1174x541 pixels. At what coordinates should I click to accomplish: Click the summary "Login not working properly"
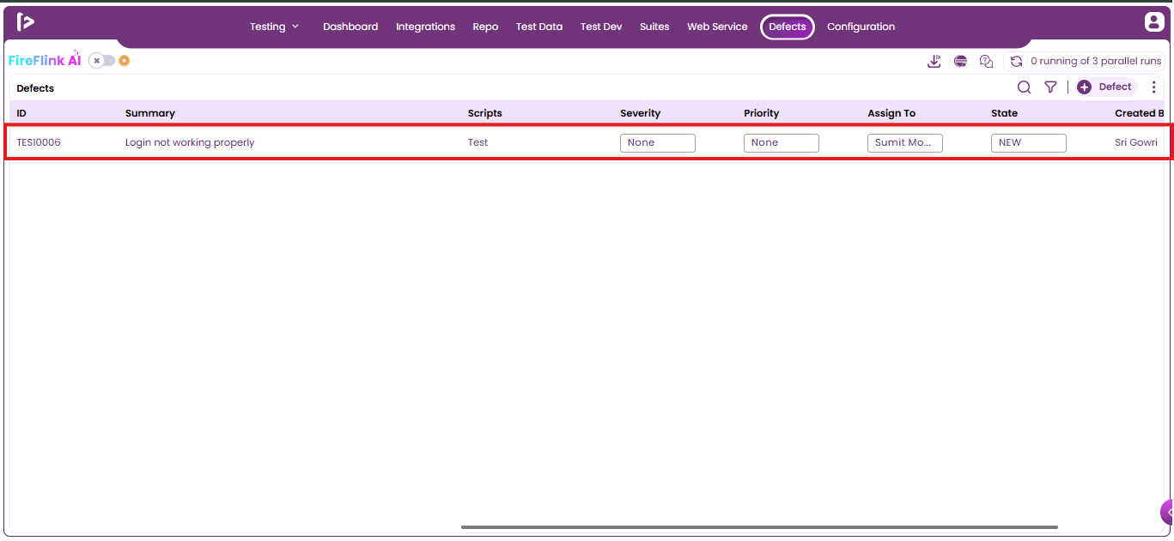[190, 142]
